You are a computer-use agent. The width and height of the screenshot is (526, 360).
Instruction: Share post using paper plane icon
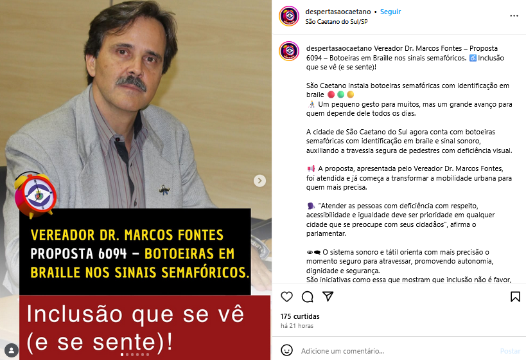[328, 296]
